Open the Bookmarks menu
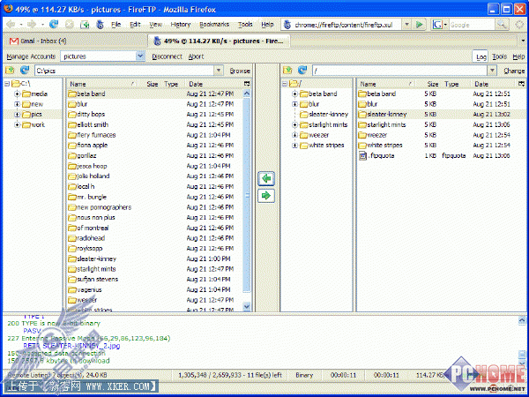Image resolution: width=529 pixels, height=397 pixels. pyautogui.click(x=214, y=25)
